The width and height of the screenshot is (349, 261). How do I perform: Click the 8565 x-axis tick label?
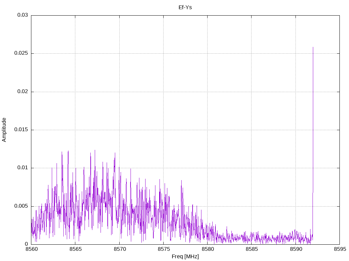pos(75,249)
